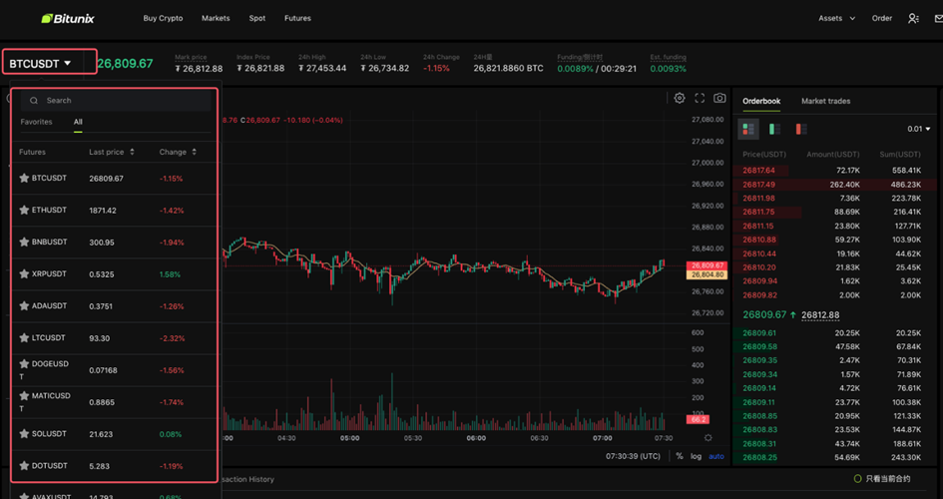943x499 pixels.
Task: Click the Funding rate 0.0089% value
Action: (x=575, y=69)
